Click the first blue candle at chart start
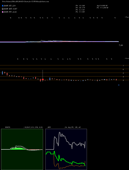This screenshot has width=129, height=170. [x=2, y=73]
